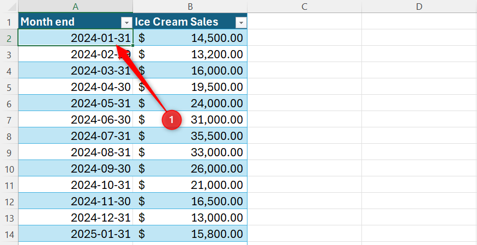Select the cell containing 2024-11-30
Image resolution: width=477 pixels, height=245 pixels.
click(x=75, y=201)
